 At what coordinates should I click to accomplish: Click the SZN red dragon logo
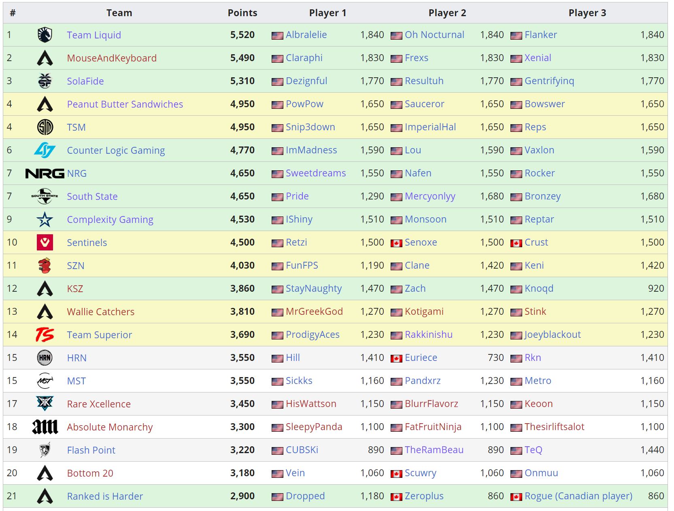pyautogui.click(x=45, y=265)
